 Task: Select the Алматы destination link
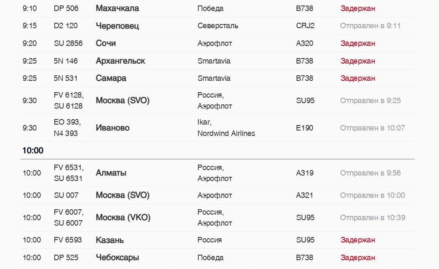[x=111, y=173]
